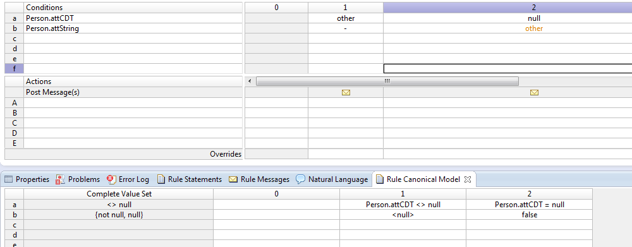Click the Post Message envelope in column 2
632x247 pixels.
tap(534, 92)
